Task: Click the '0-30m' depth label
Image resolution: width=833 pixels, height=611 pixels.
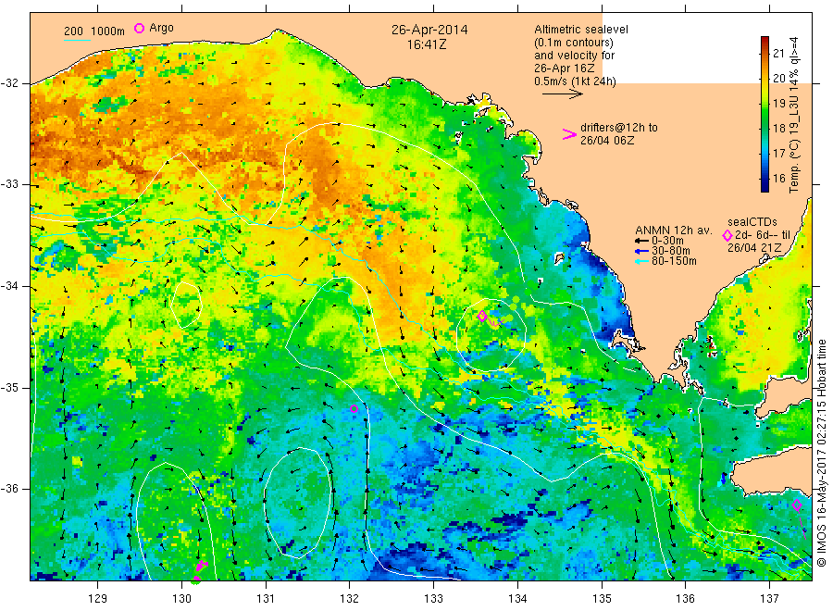Action: (667, 241)
